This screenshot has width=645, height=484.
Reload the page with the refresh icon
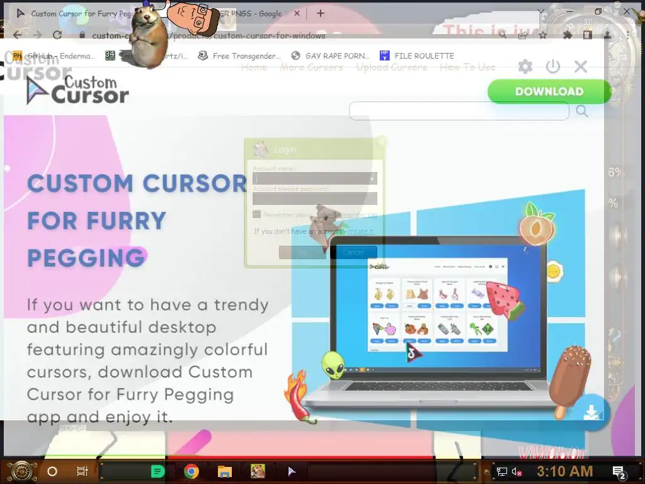57,35
